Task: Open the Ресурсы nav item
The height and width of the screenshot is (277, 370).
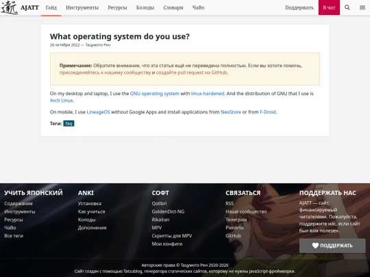Action: click(117, 8)
